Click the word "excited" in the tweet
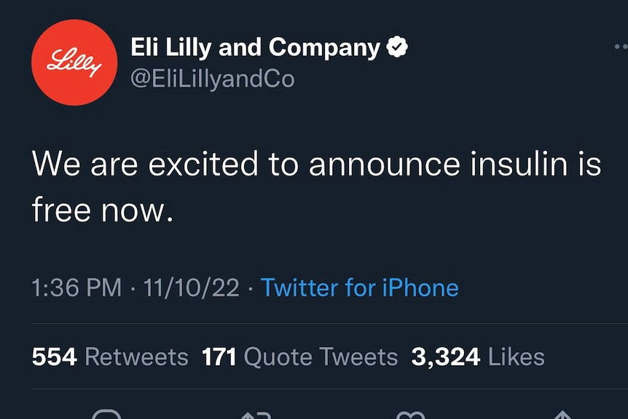The image size is (628, 419). pyautogui.click(x=203, y=165)
